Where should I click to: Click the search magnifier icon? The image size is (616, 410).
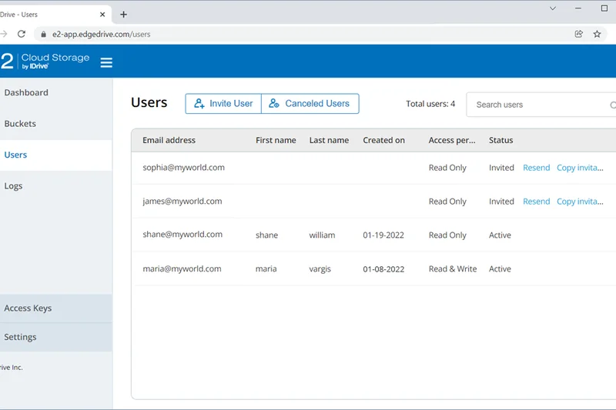pyautogui.click(x=613, y=105)
